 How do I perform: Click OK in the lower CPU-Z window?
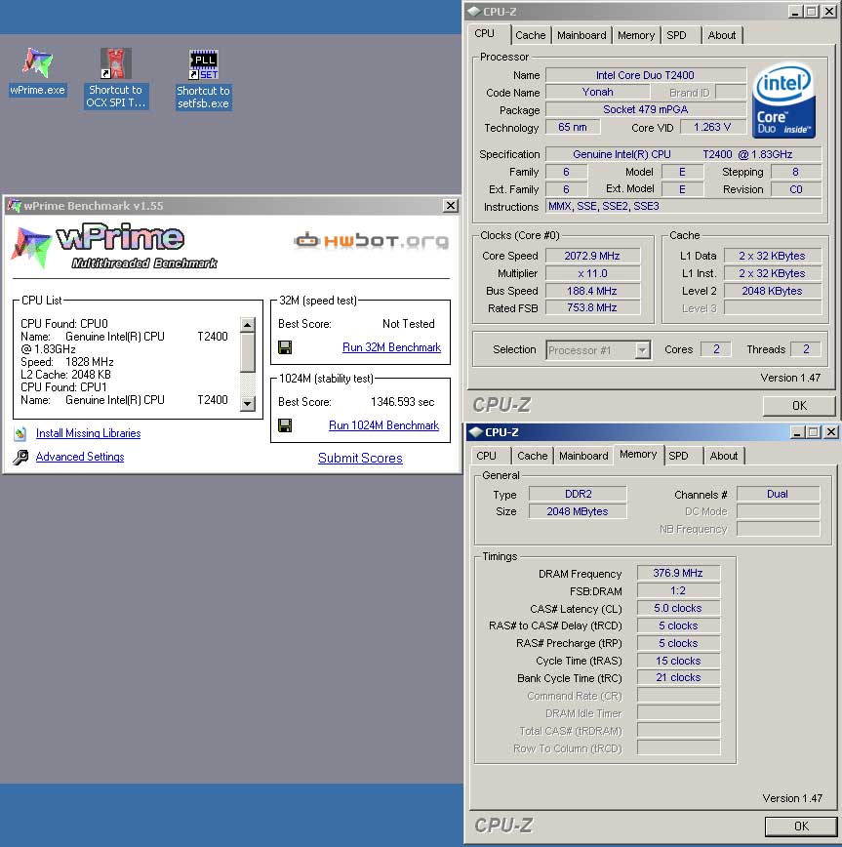point(801,826)
